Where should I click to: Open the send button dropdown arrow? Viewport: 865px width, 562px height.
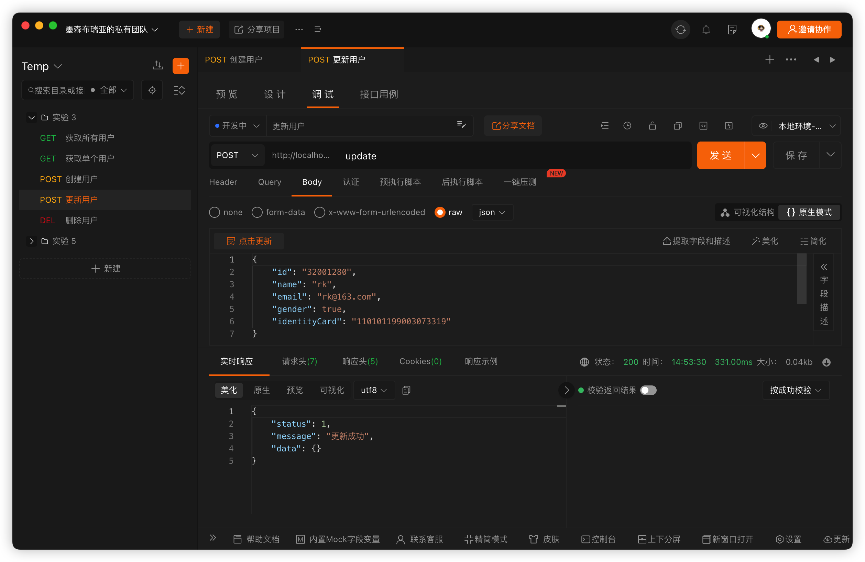click(x=755, y=155)
